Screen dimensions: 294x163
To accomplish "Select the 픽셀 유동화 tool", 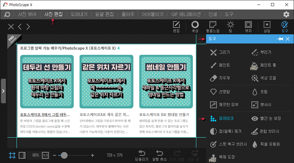I will point(266,144).
